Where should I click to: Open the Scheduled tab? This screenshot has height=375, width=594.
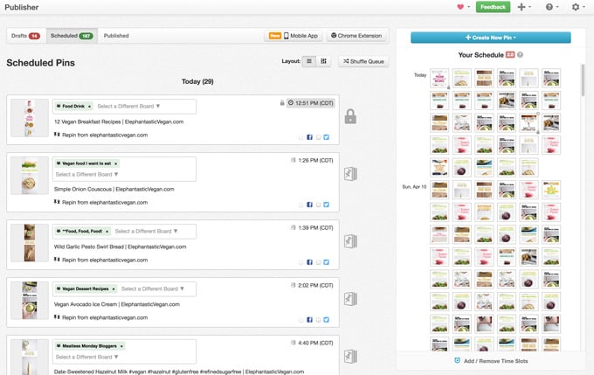click(72, 36)
